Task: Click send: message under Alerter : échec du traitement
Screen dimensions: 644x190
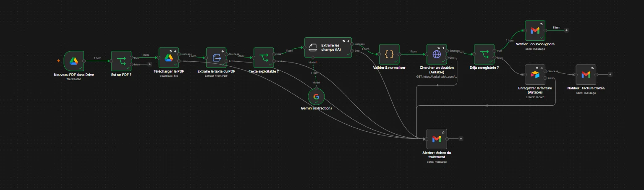Action: 437,161
